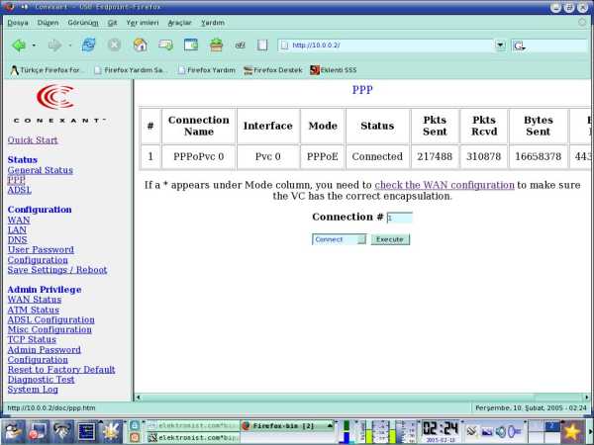This screenshot has height=445, width=594.
Task: Click the green Back arrow button
Action: 19,45
